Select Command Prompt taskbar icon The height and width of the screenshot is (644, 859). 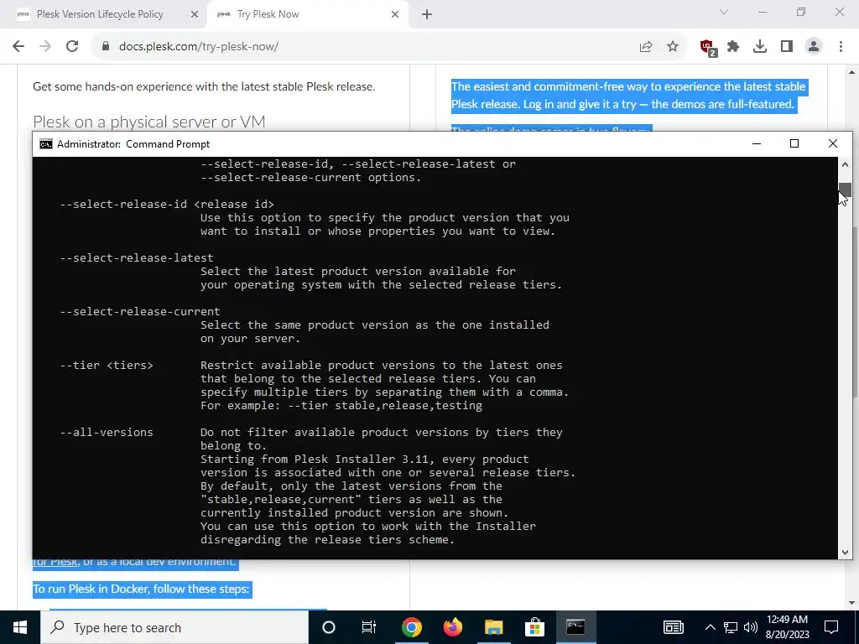click(x=575, y=627)
